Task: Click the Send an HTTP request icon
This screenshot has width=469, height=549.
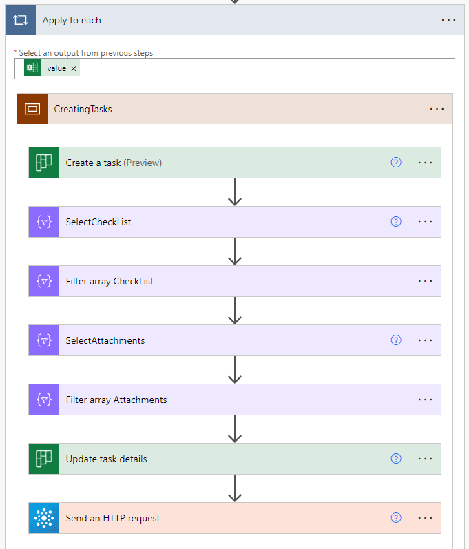Action: [44, 518]
